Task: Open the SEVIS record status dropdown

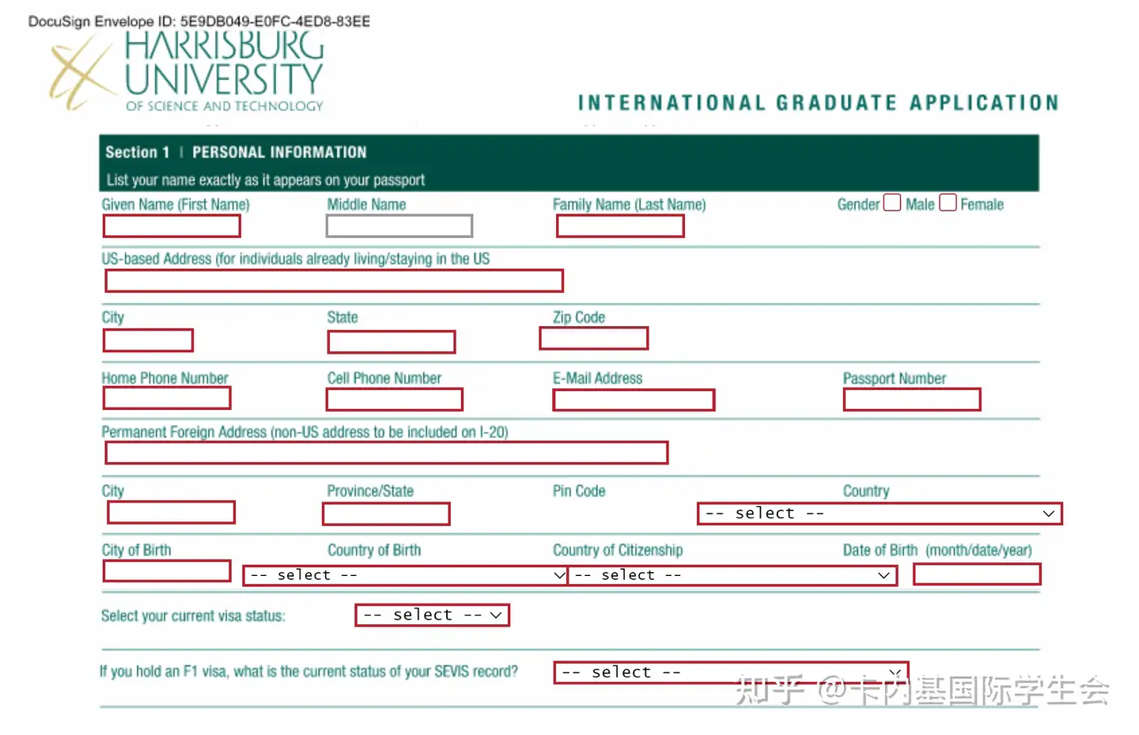Action: click(x=731, y=672)
